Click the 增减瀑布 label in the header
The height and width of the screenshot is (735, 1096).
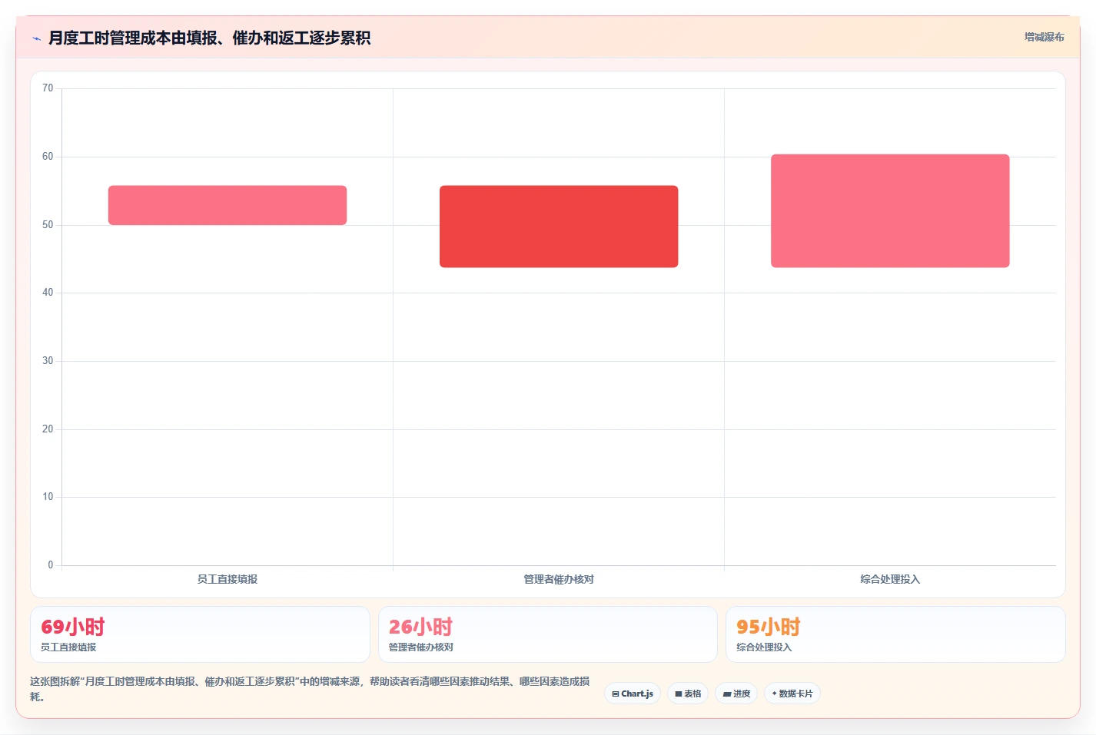tap(1044, 37)
